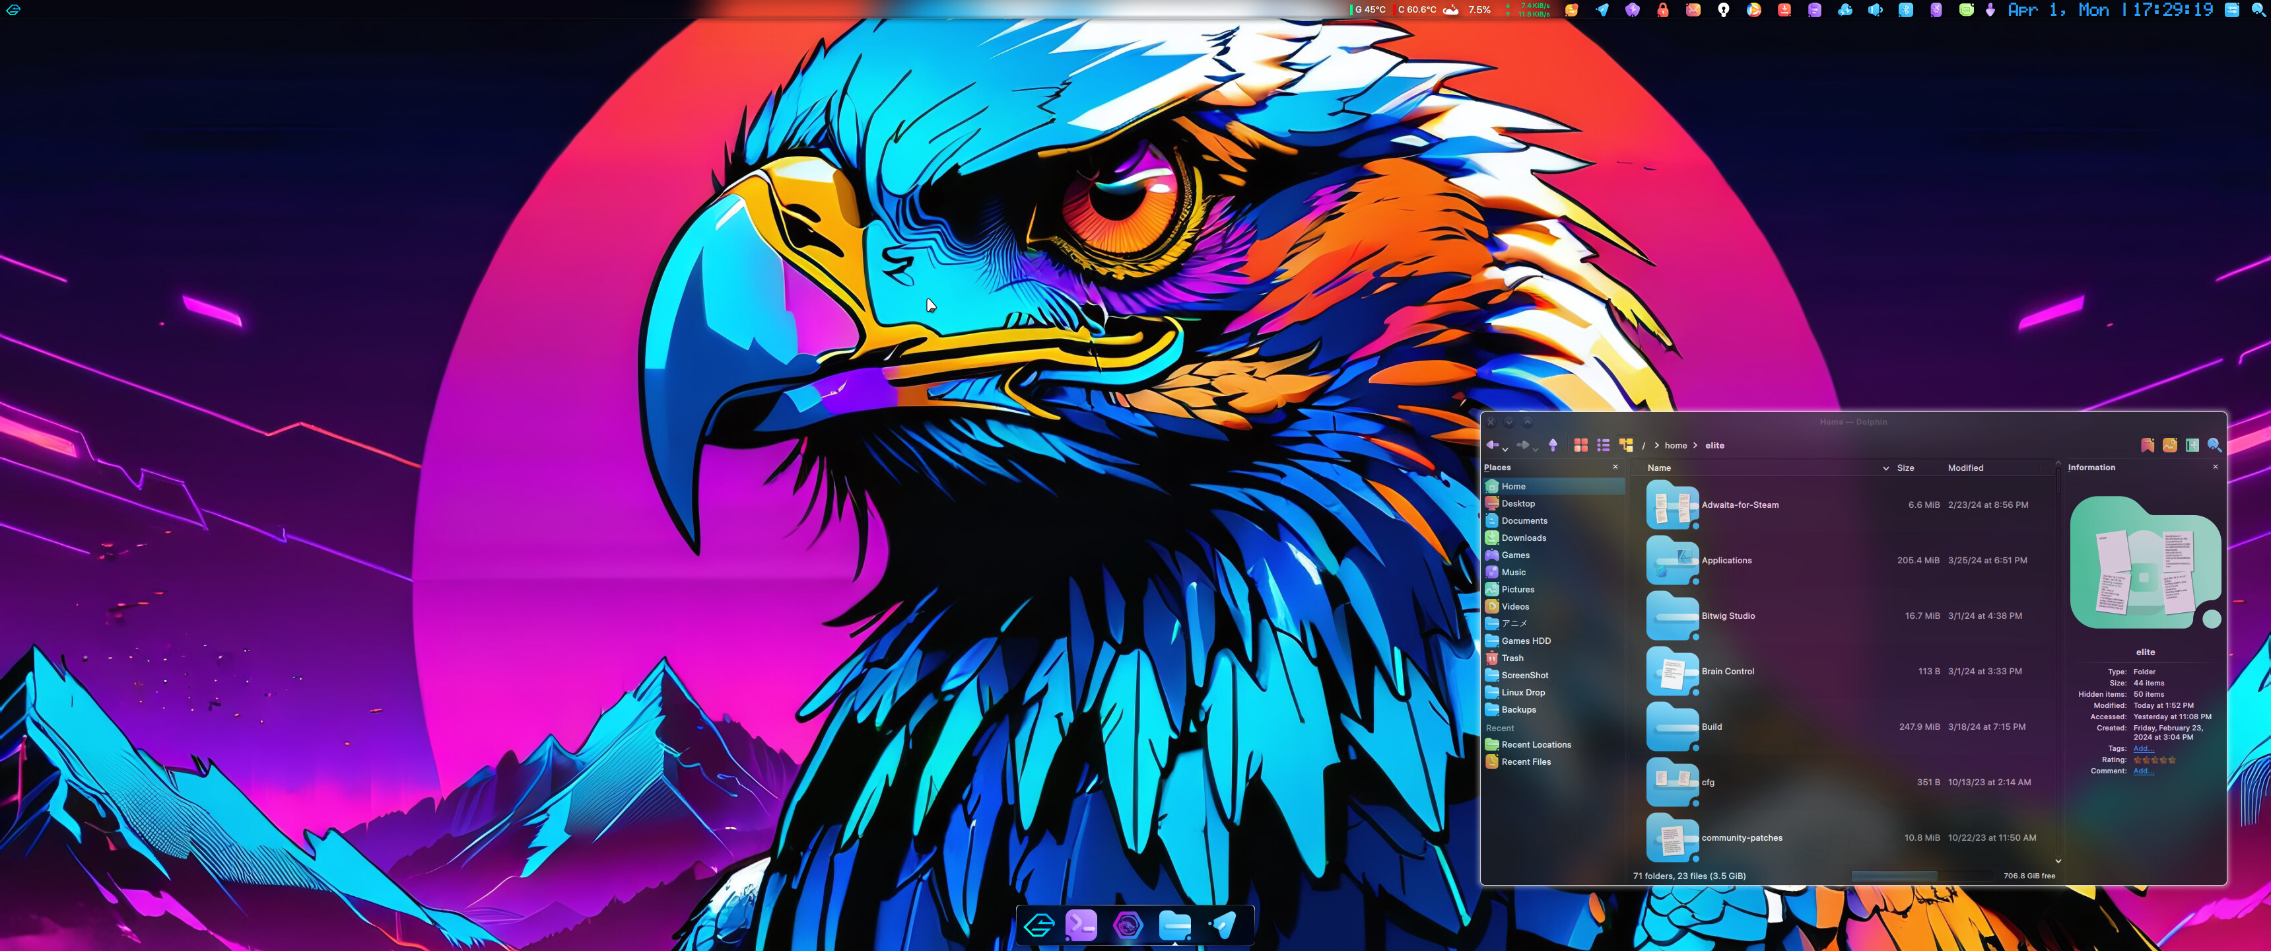Open Recent Files entry
2271x951 pixels.
[x=1554, y=762]
